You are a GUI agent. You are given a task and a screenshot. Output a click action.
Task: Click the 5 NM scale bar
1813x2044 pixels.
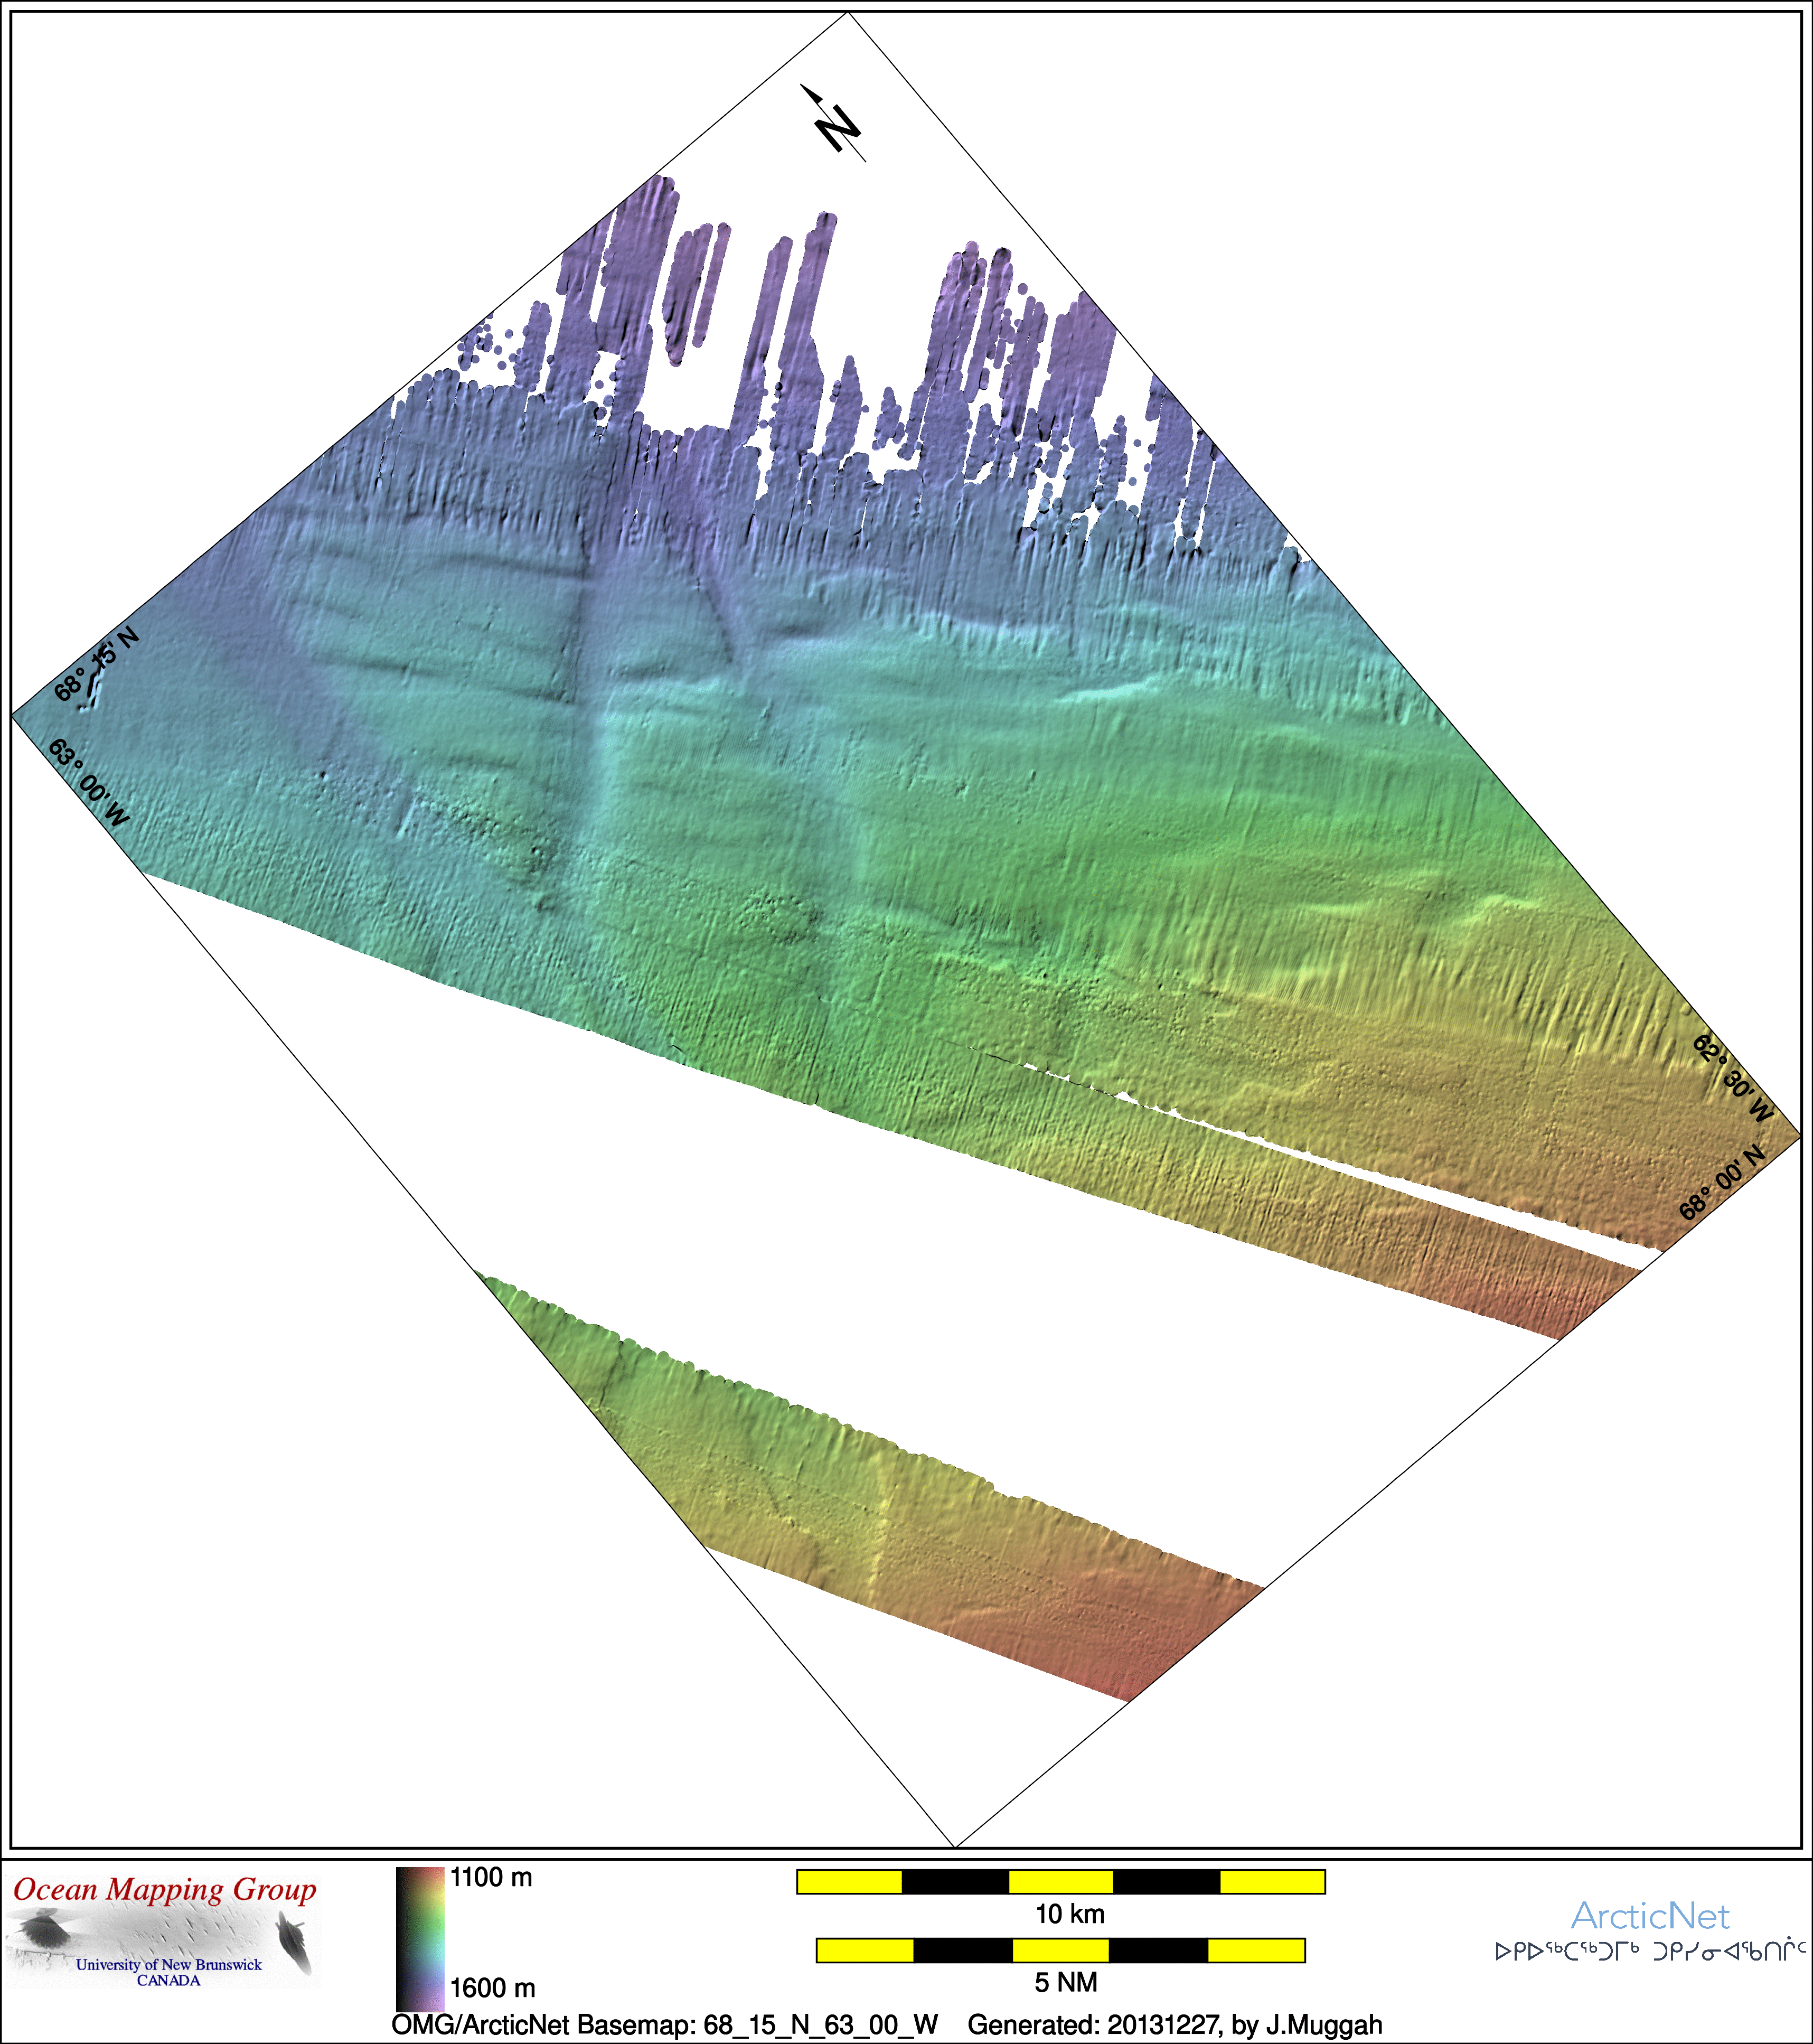1060,1950
